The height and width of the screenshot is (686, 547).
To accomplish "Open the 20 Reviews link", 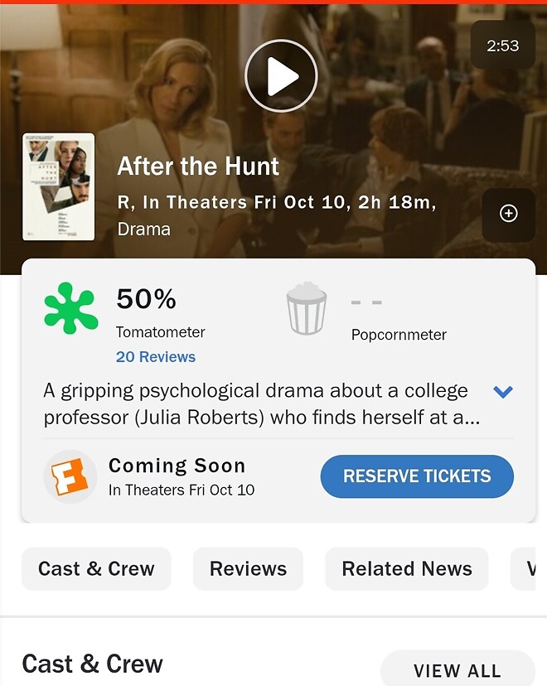I will [156, 357].
